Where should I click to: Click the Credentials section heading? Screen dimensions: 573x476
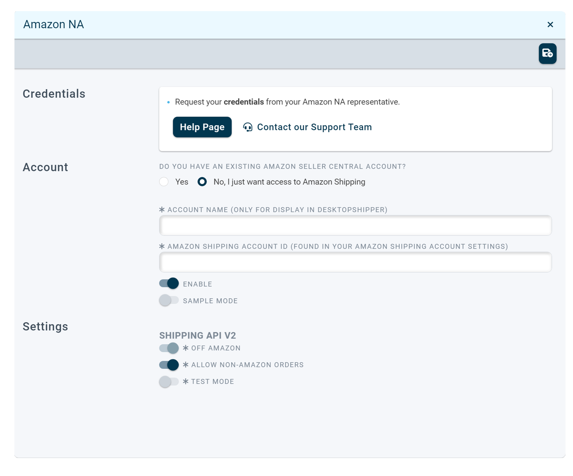(54, 94)
